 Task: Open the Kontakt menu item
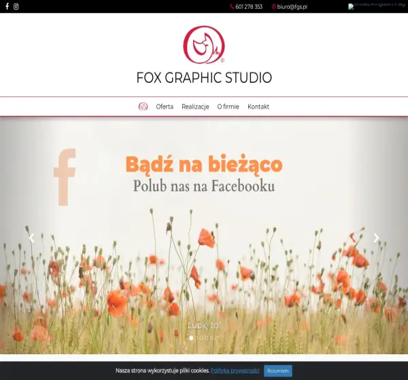click(258, 107)
